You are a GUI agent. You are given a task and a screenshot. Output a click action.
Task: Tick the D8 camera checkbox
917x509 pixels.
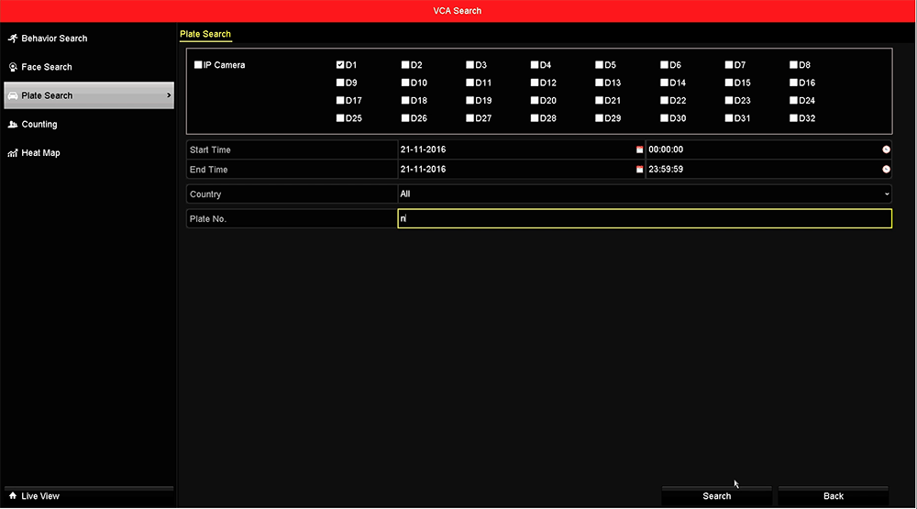tap(793, 65)
